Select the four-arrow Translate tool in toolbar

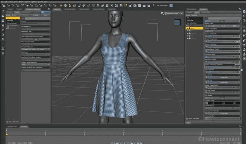[84, 5]
